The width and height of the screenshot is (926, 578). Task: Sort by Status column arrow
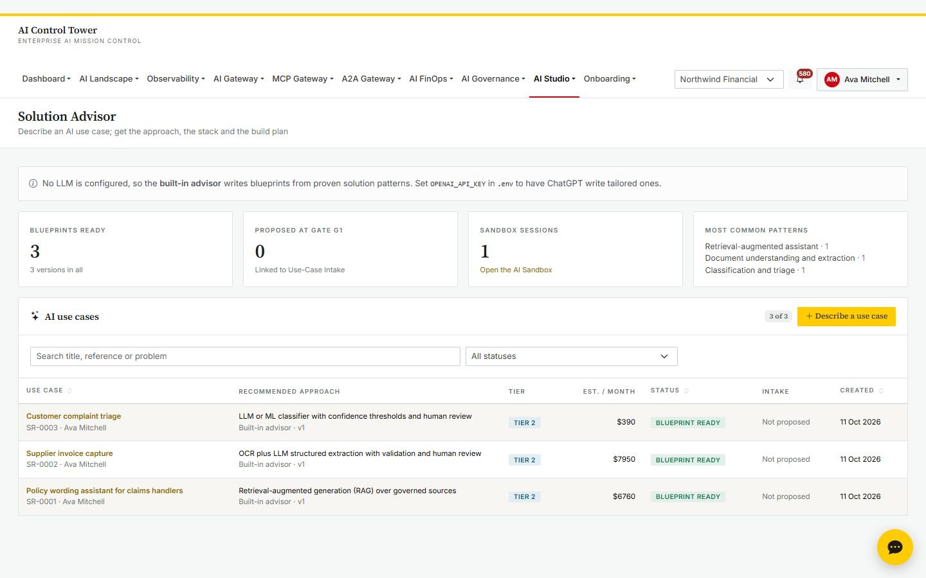pos(686,390)
